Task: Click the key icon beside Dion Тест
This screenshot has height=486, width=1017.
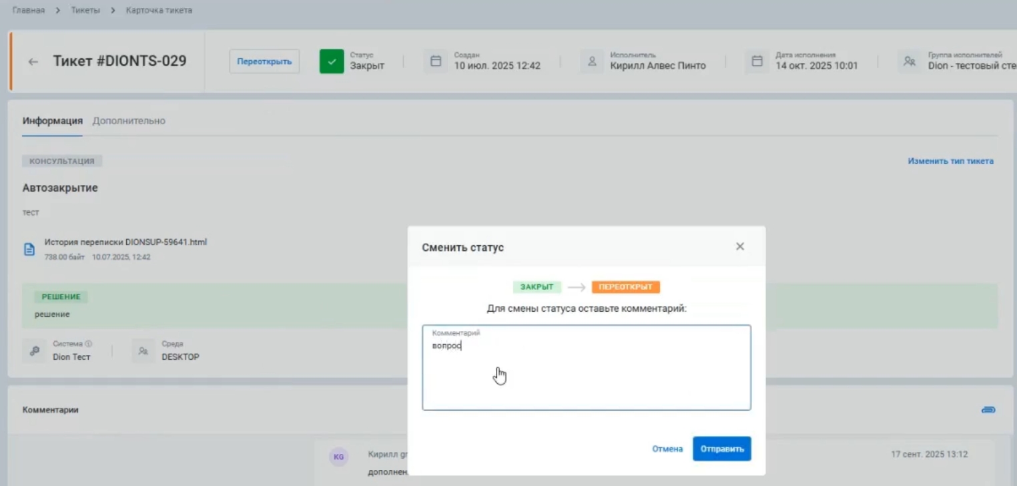Action: (x=34, y=350)
